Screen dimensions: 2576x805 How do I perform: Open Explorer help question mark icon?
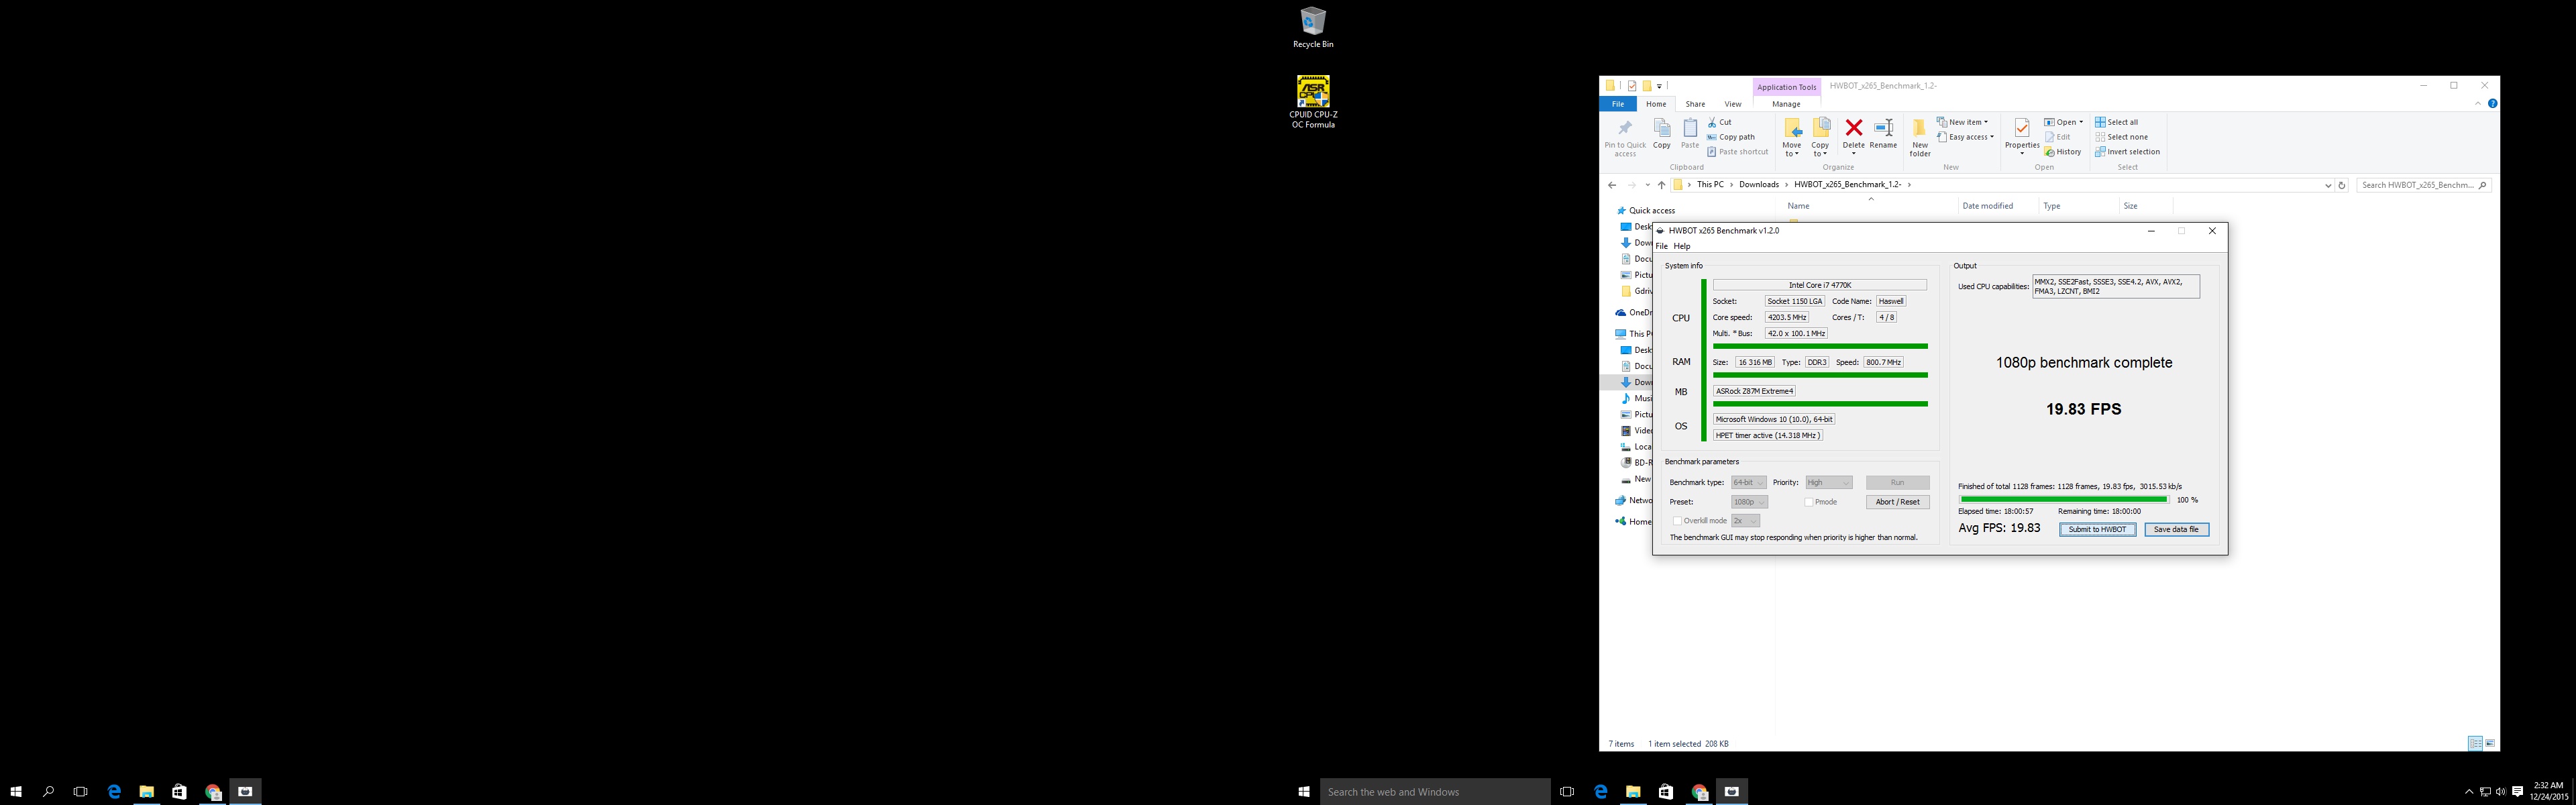2493,104
